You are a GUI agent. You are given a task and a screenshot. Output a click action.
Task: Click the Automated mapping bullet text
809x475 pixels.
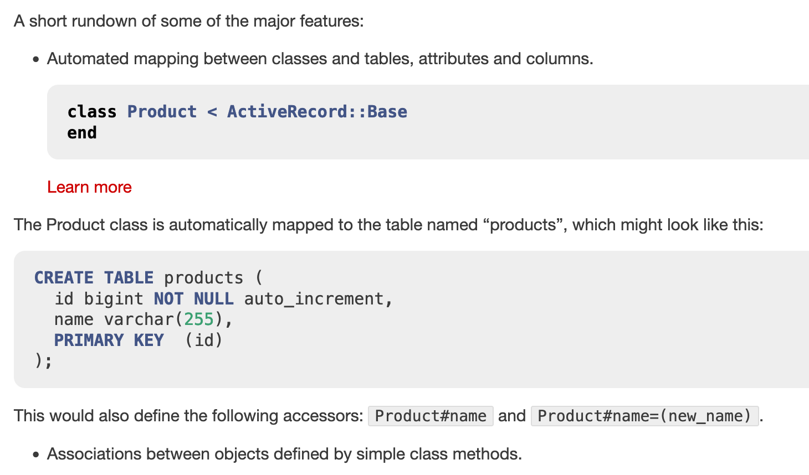320,59
